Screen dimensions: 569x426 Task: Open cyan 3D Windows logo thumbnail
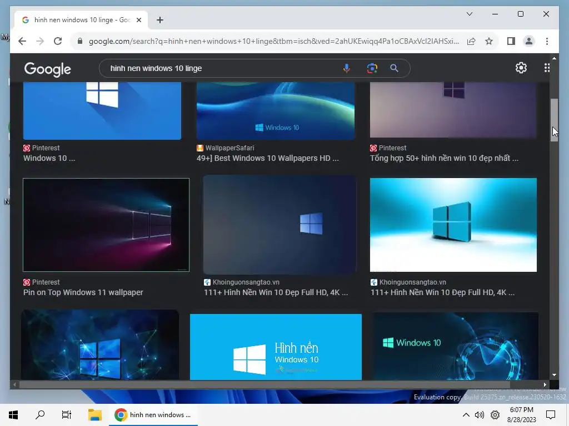453,225
